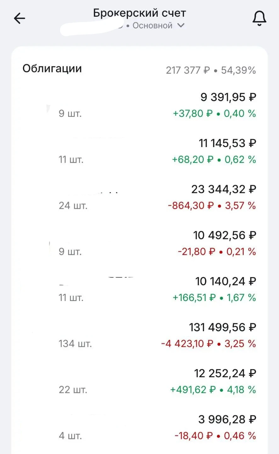Open bond position worth 23 344,32 ₽
279x454 pixels.
[139, 197]
